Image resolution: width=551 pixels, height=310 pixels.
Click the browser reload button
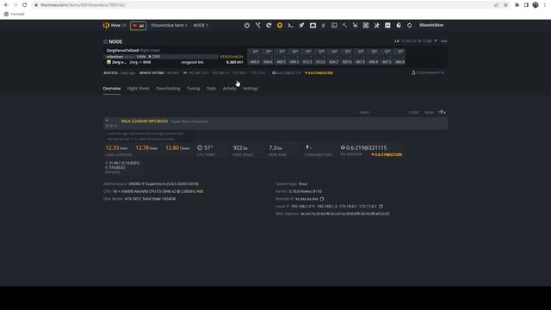pos(25,5)
